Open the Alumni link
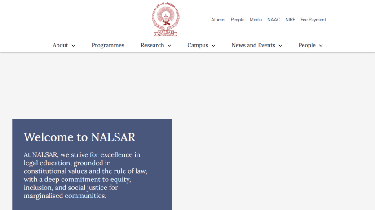The image size is (375, 210). point(218,20)
